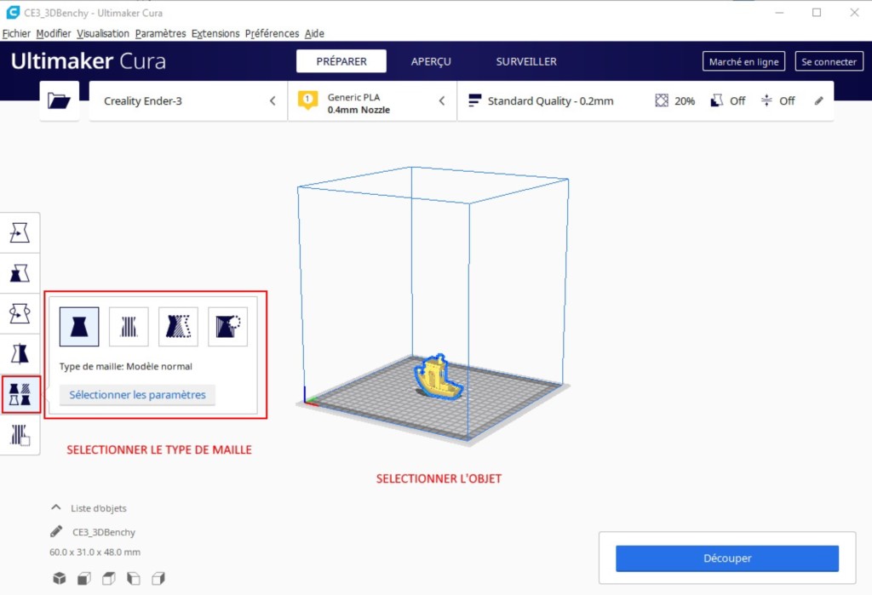Open the Marché en ligne button
872x595 pixels.
(743, 61)
